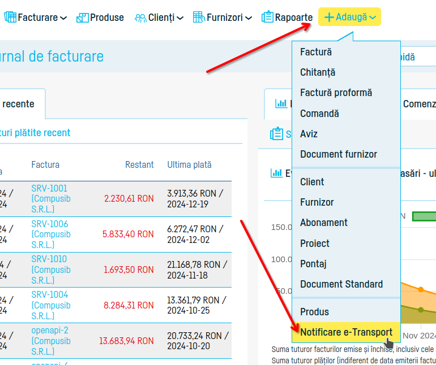436x365 pixels.
Task: Click the chart icon beside the graph title
Action: [x=276, y=173]
